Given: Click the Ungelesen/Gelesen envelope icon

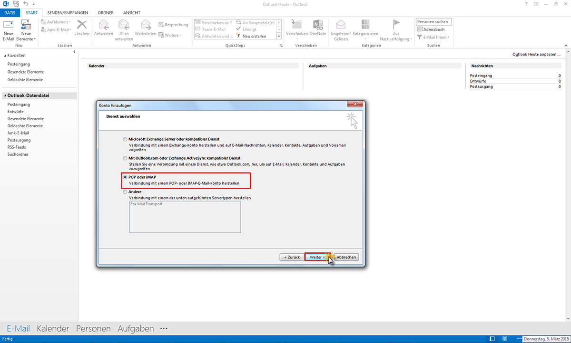Looking at the screenshot, I should click(x=341, y=25).
